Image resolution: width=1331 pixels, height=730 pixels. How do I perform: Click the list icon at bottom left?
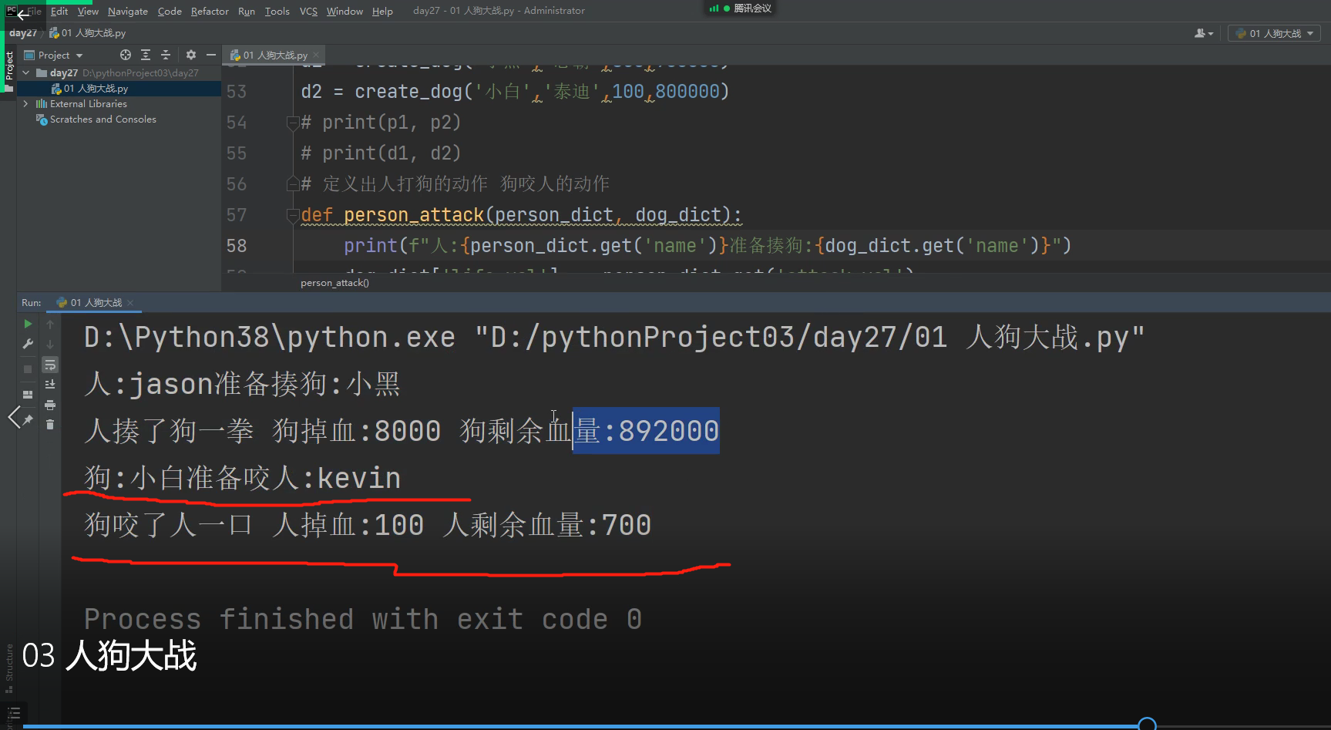point(14,714)
